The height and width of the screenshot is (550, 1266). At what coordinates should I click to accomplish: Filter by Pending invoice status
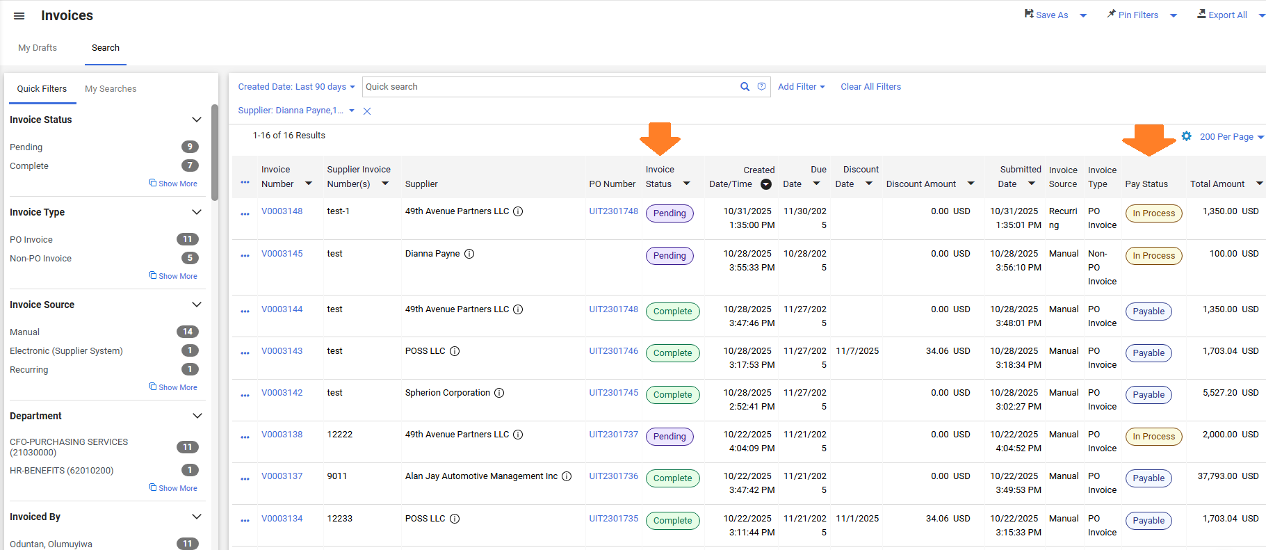coord(26,147)
